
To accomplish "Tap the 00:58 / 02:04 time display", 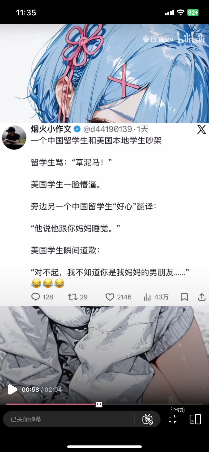I will pyautogui.click(x=42, y=390).
